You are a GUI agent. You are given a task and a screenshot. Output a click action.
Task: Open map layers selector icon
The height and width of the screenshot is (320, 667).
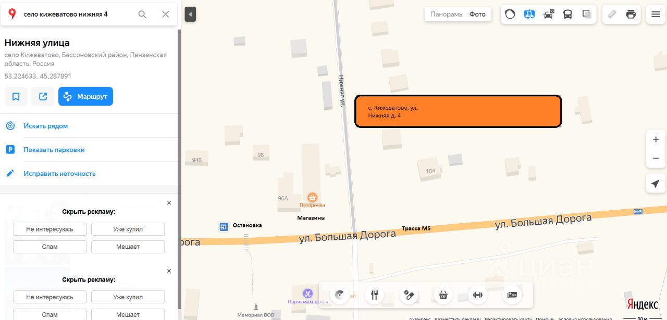[587, 14]
